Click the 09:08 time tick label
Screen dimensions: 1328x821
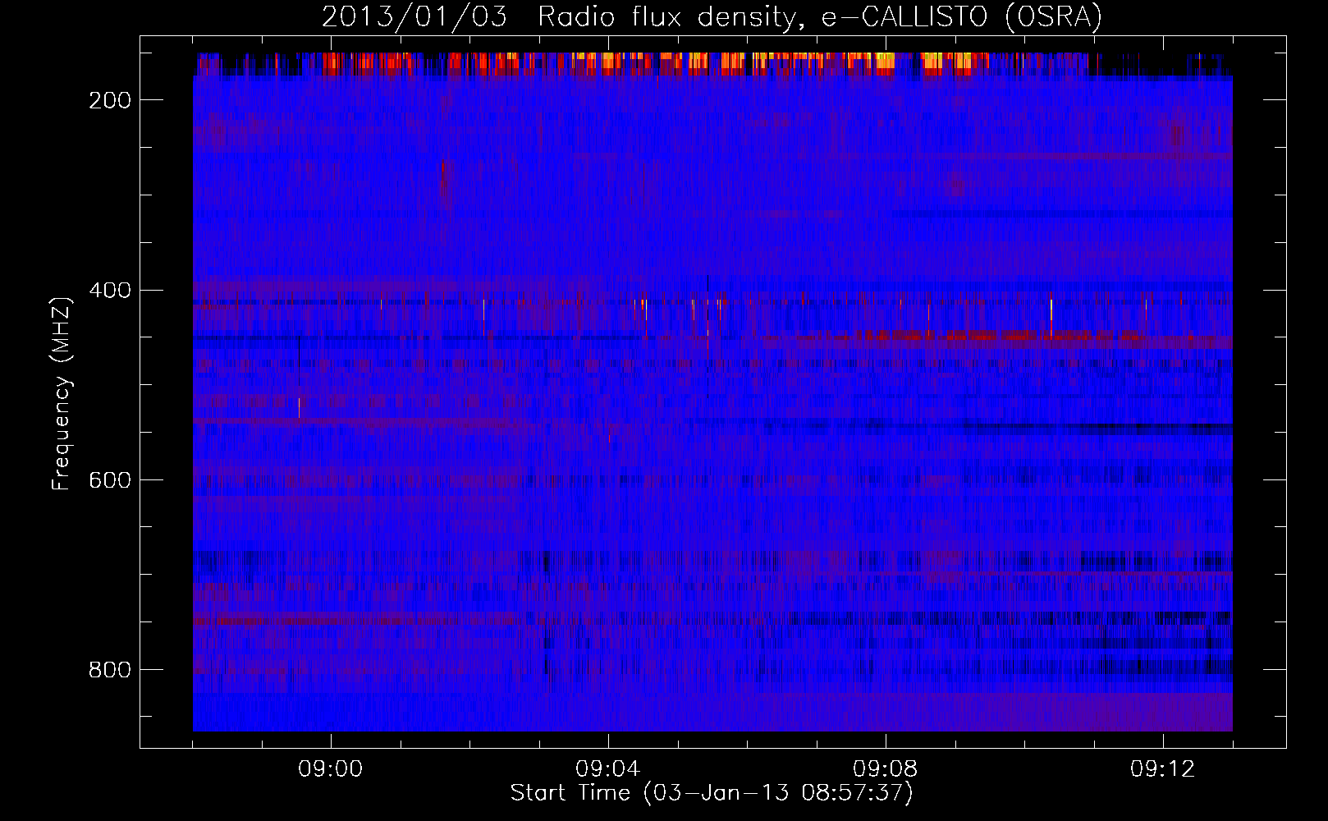coord(886,769)
